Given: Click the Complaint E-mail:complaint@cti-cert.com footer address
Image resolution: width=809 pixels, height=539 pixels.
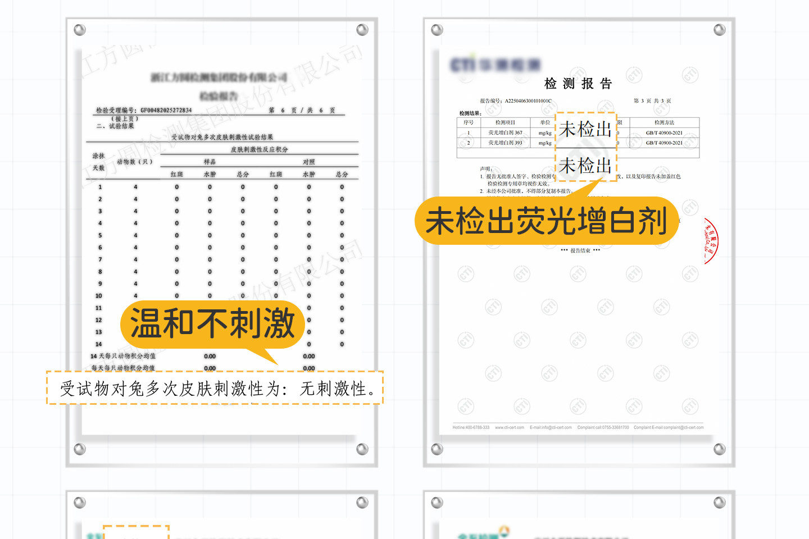Looking at the screenshot, I should [x=669, y=427].
